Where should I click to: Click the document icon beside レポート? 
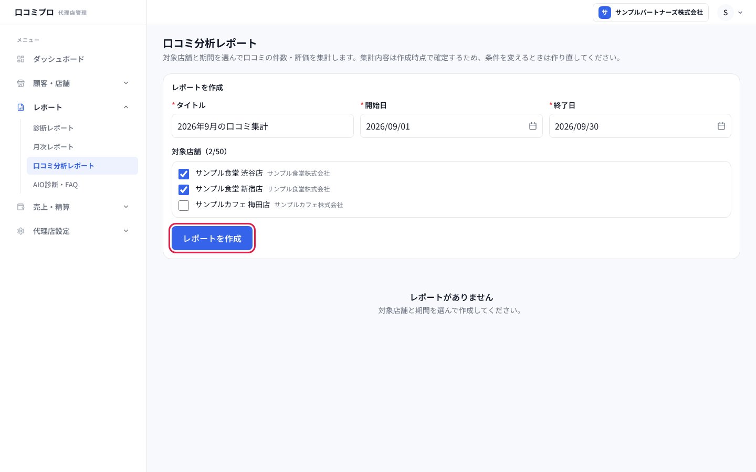(21, 108)
